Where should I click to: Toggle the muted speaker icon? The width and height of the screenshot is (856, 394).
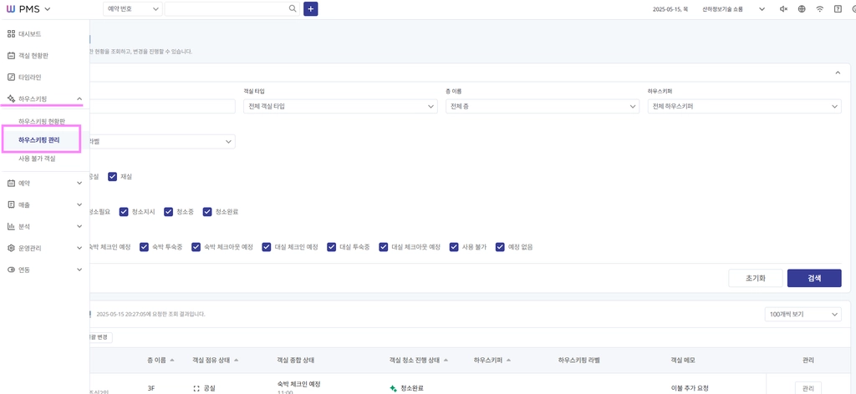[783, 9]
